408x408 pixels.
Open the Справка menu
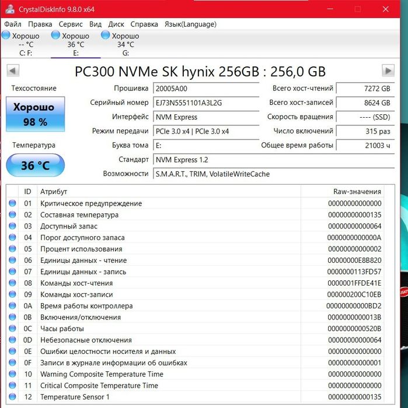tap(144, 24)
